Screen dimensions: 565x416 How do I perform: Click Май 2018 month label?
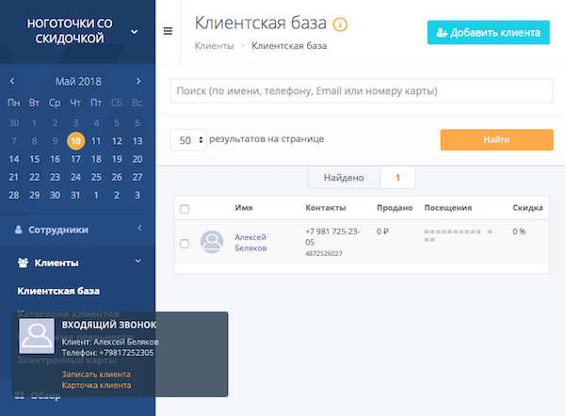(78, 81)
